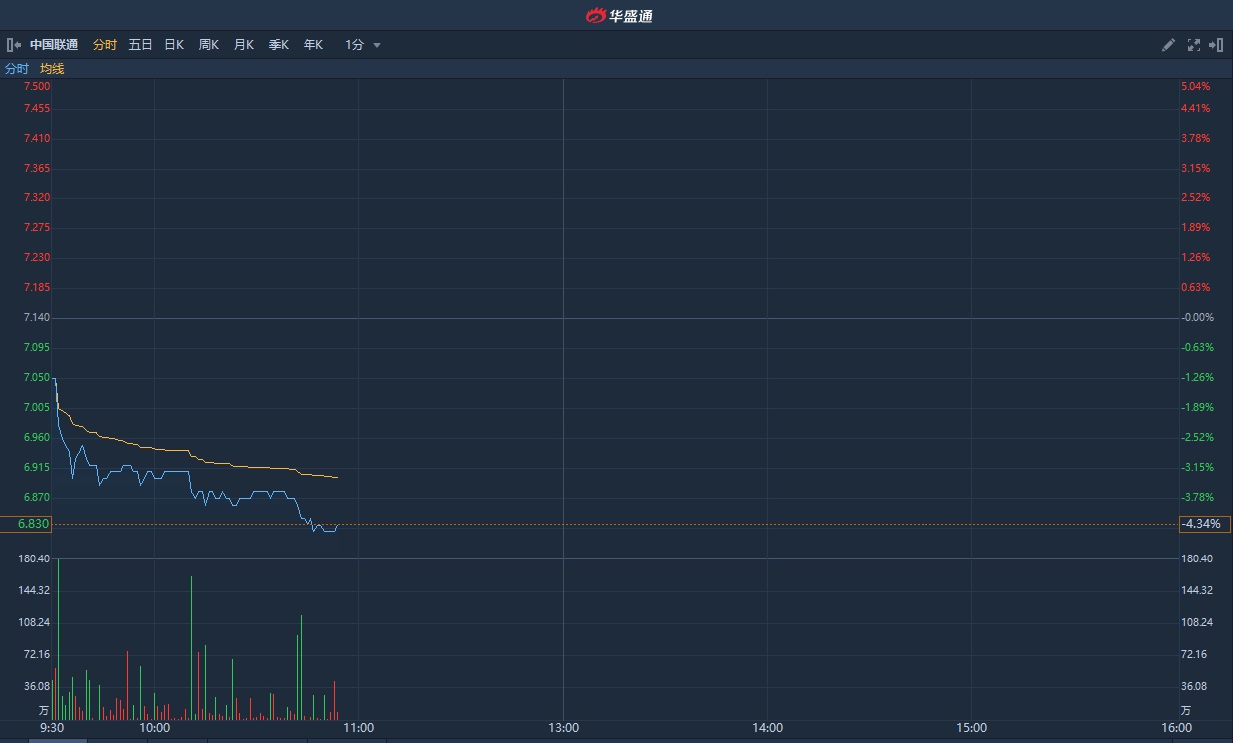Click the 华盛通 logo
Screen dimensions: 1233x743
point(618,15)
